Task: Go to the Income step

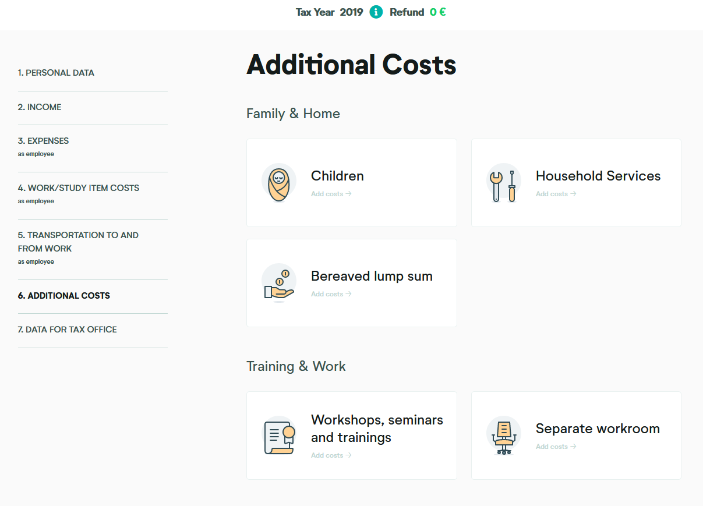Action: click(40, 107)
